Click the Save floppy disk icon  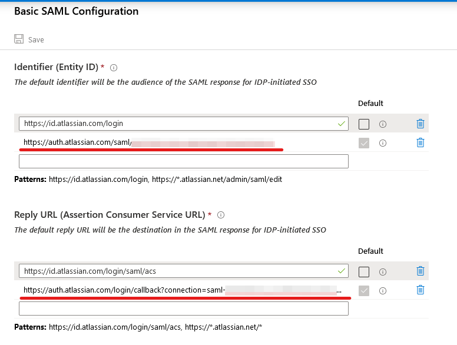[x=19, y=39]
